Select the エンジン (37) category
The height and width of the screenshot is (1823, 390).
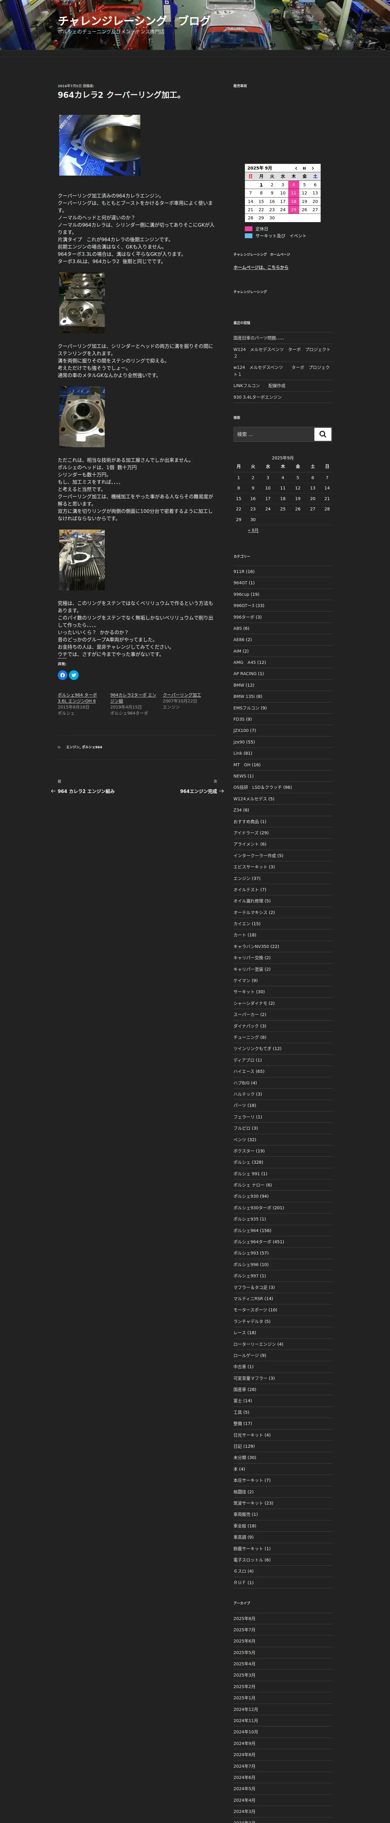click(x=246, y=878)
